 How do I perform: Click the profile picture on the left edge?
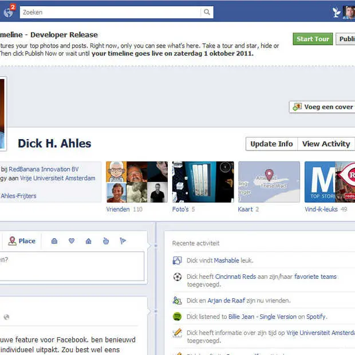point(3,113)
